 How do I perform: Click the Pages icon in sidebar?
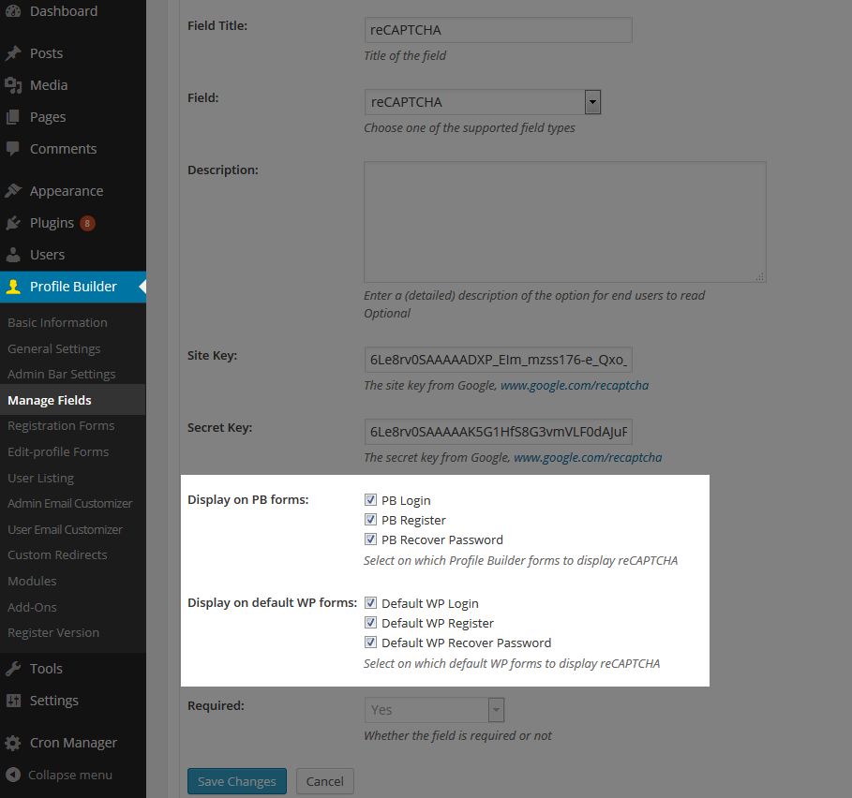[x=13, y=117]
